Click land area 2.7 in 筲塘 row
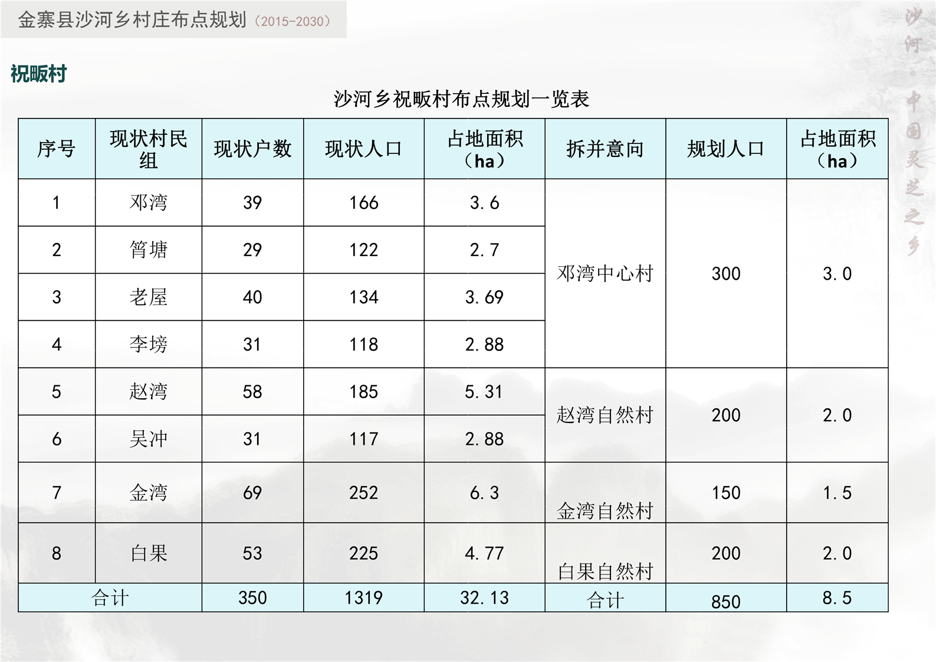 tap(484, 250)
